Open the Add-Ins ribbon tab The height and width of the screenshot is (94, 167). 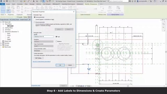(39, 4)
